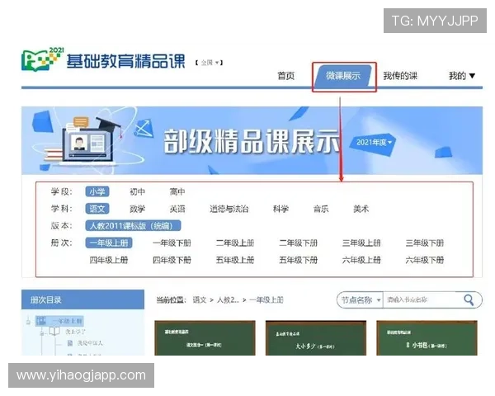Select 初中 school stage
The width and height of the screenshot is (495, 396).
point(137,191)
